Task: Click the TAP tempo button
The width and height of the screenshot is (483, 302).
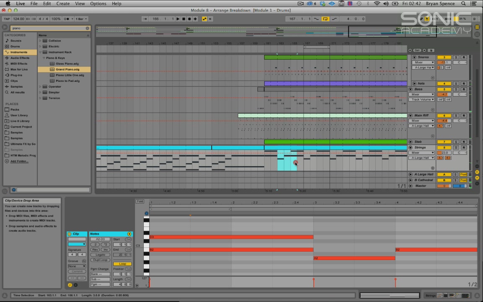Action: (7, 19)
